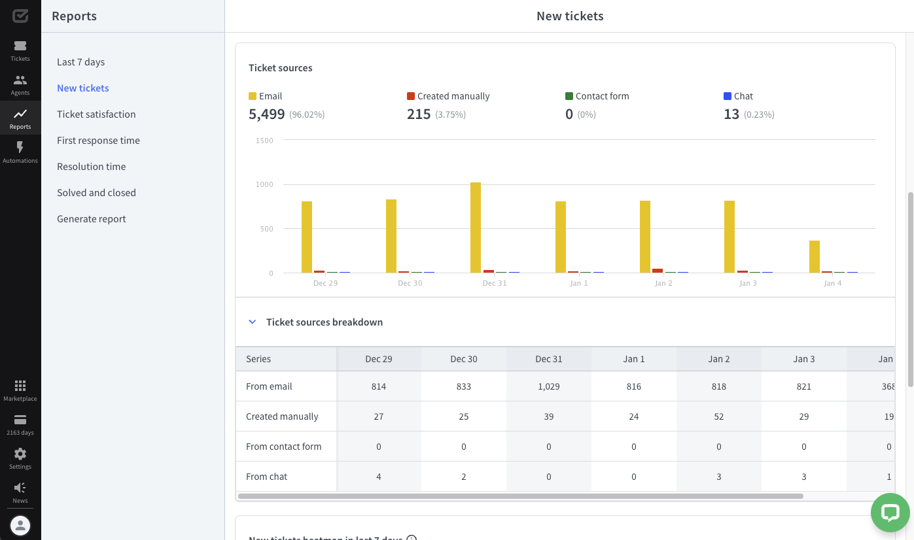
Task: Select the Reports sidebar icon
Action: 20,118
